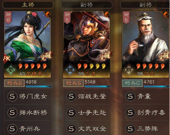Click the 蜀 faction badge on 关银屏
Screen dimensions: 170x135
(x=11, y=70)
